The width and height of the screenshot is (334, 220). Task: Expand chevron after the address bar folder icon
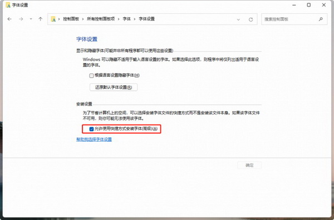(59, 19)
